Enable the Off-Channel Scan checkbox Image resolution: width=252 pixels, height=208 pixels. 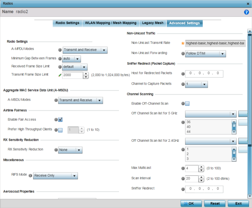click(187, 104)
